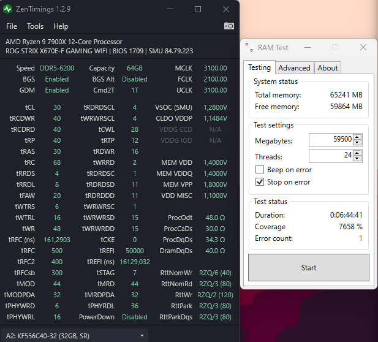The image size is (378, 342).
Task: Click the MEM VDD voltage value
Action: coord(215,162)
